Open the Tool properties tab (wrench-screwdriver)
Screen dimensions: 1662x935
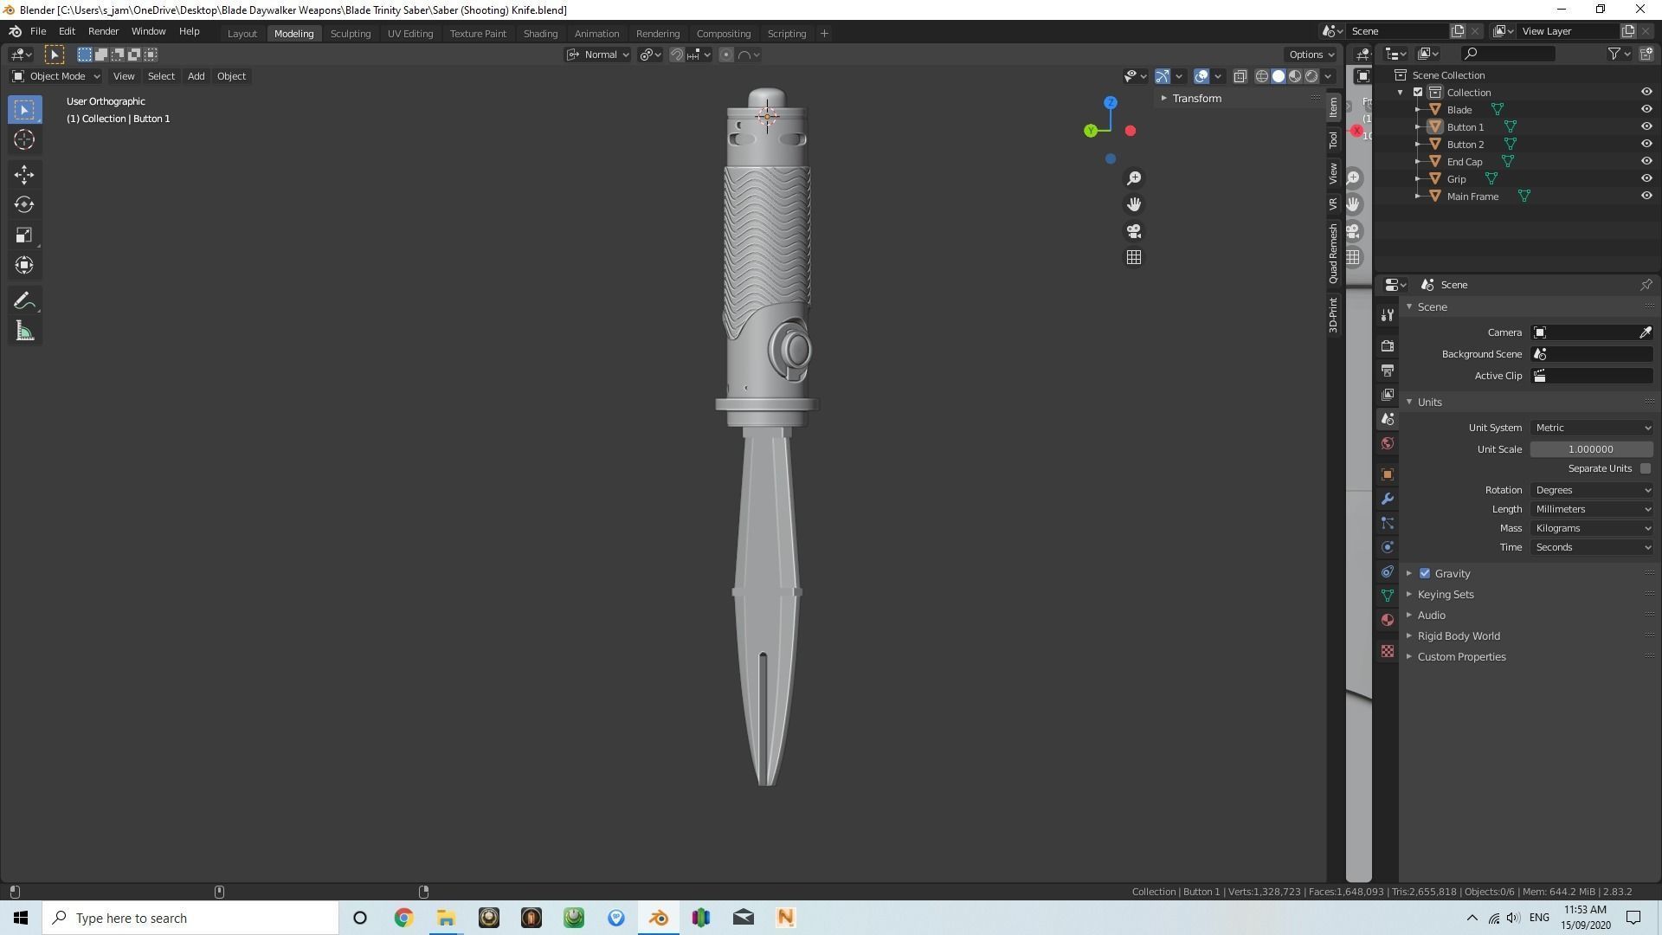click(x=1388, y=315)
